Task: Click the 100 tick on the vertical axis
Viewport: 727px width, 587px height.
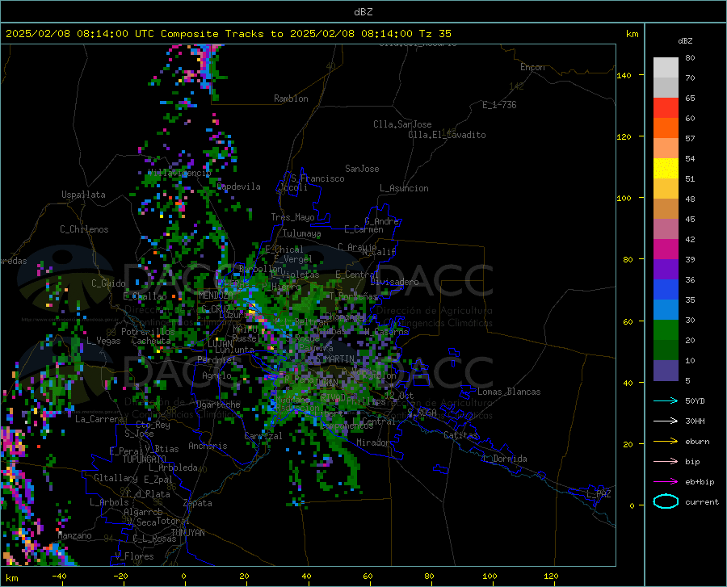Action: coord(624,198)
